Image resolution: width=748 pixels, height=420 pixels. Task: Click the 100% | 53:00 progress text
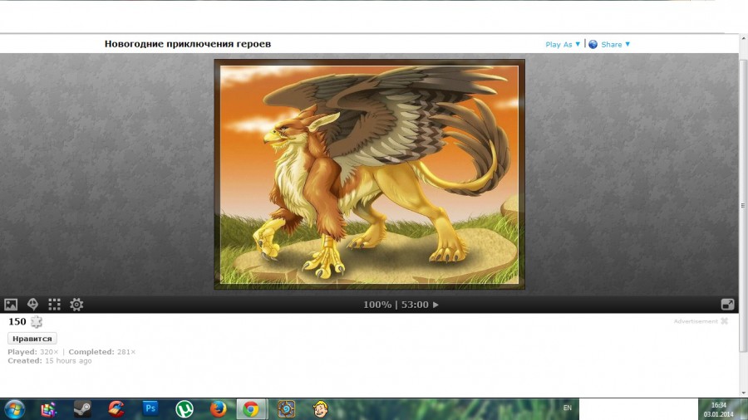pos(396,305)
